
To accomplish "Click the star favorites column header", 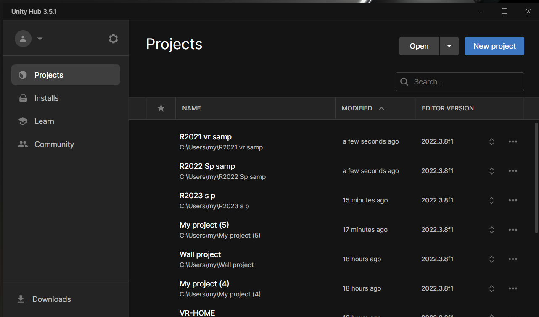I will (161, 108).
